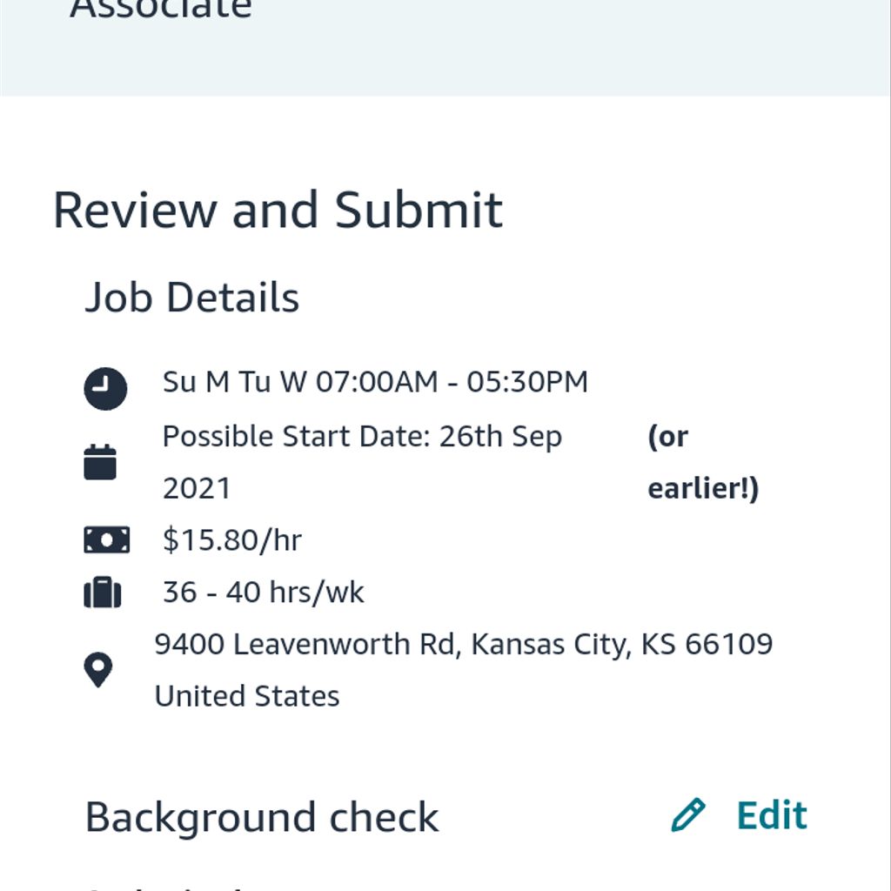Click the Associate job title banner

(161, 10)
